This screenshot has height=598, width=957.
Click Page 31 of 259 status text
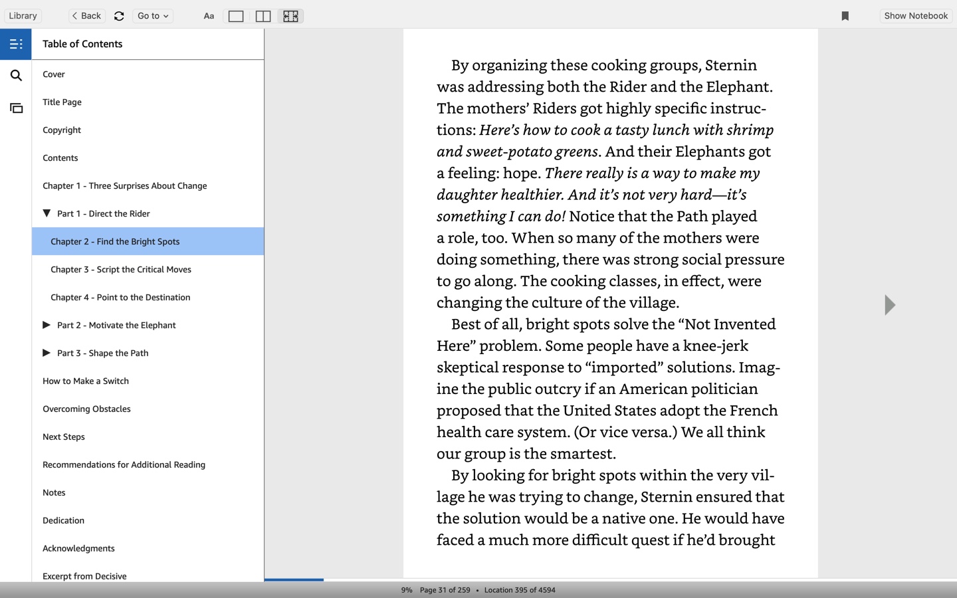[445, 590]
